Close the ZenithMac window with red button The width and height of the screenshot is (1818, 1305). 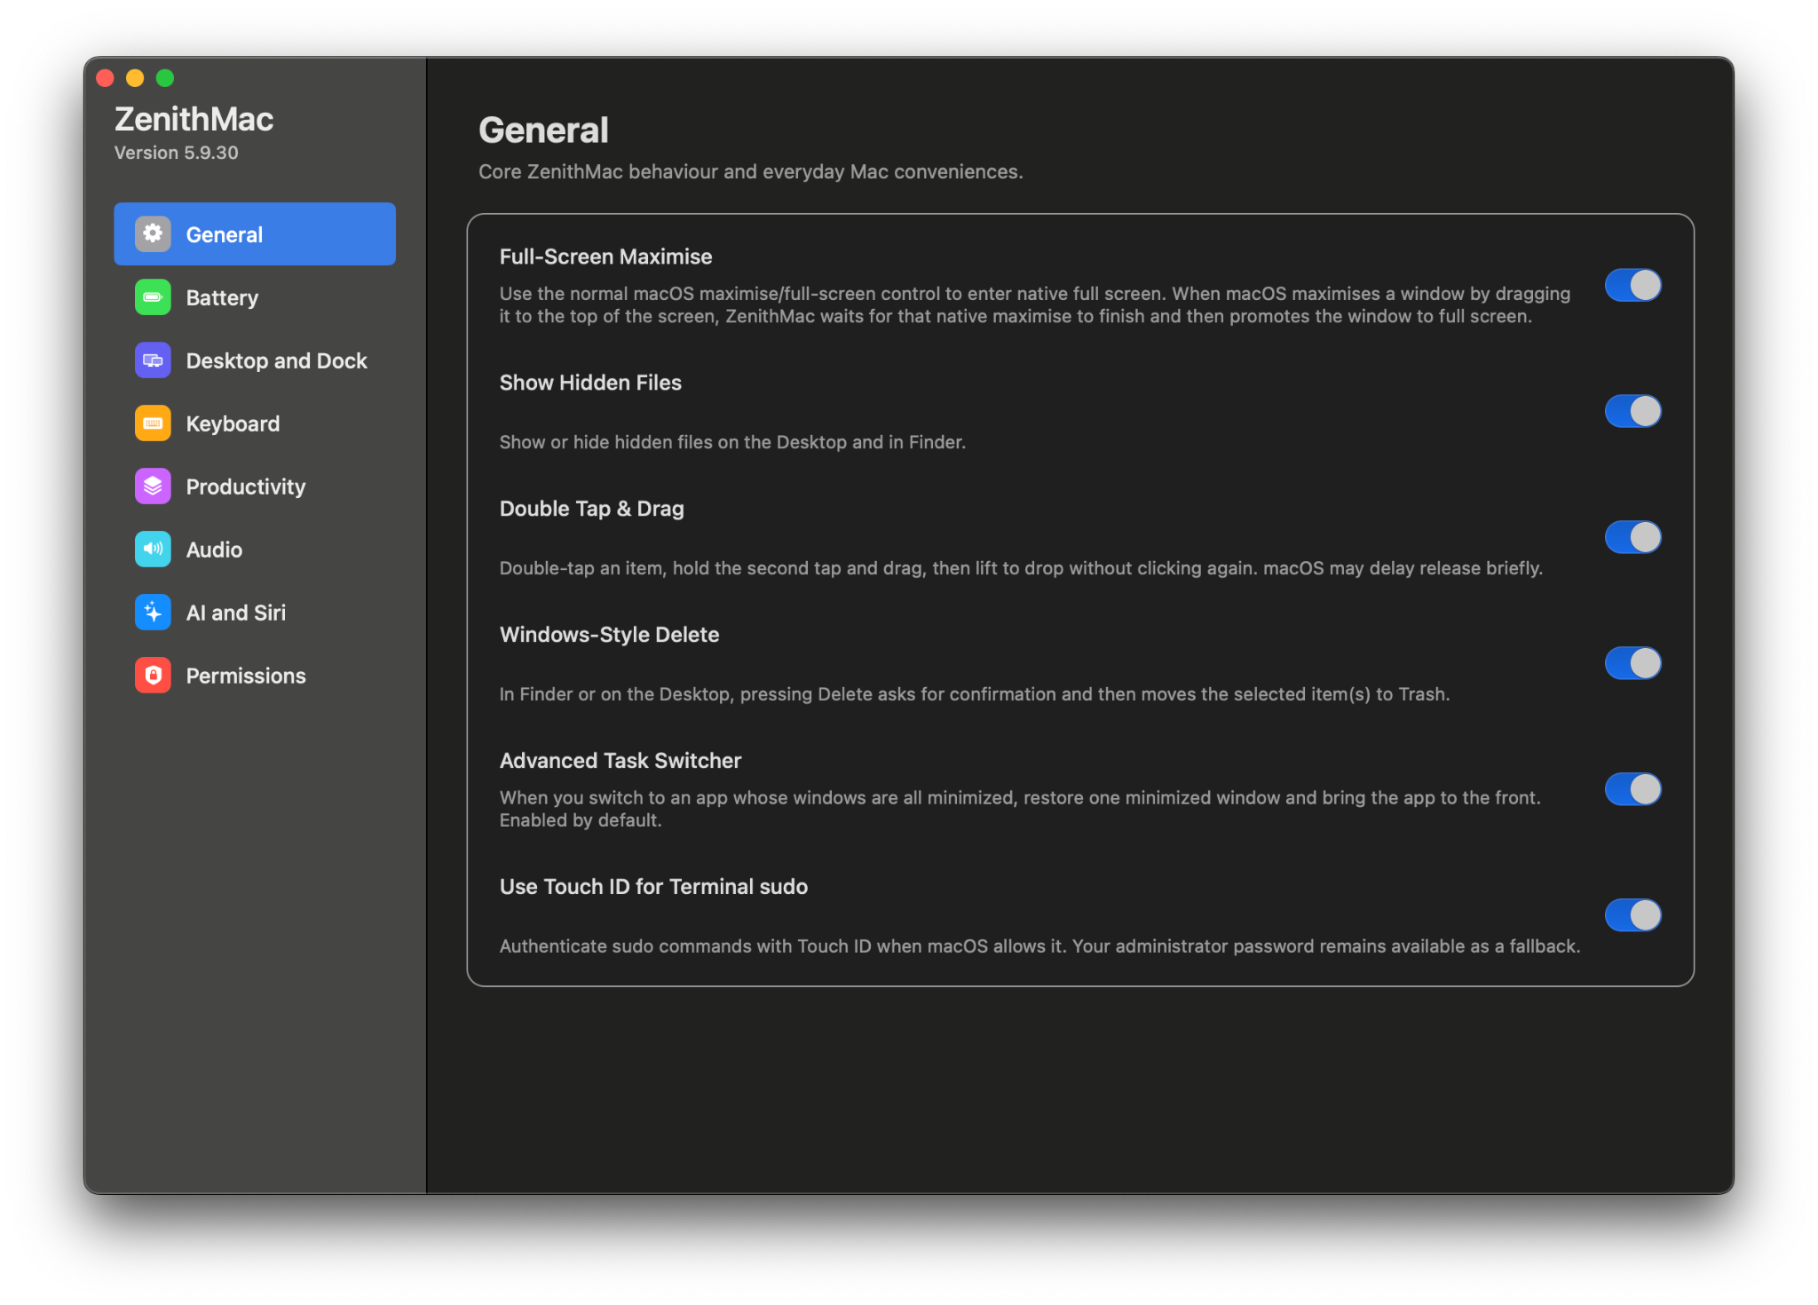pos(105,78)
